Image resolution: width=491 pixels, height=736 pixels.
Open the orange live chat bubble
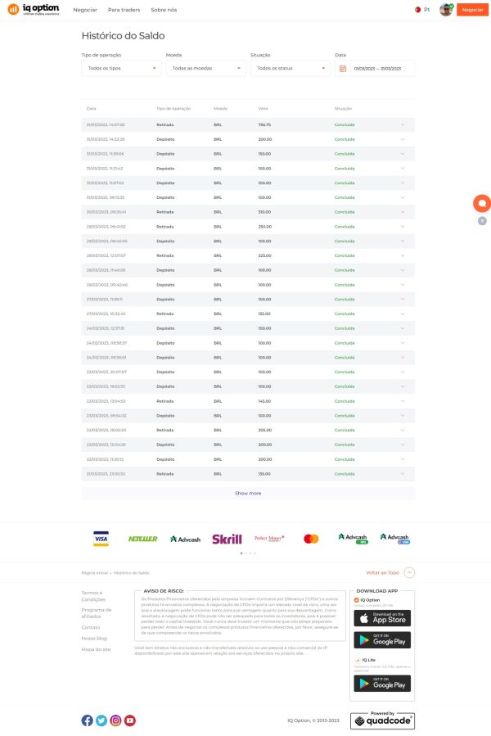(482, 203)
